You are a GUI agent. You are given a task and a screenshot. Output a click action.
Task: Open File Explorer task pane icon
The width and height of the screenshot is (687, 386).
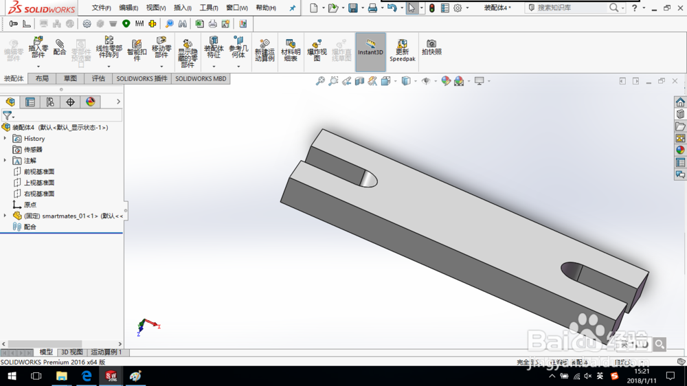pyautogui.click(x=680, y=126)
